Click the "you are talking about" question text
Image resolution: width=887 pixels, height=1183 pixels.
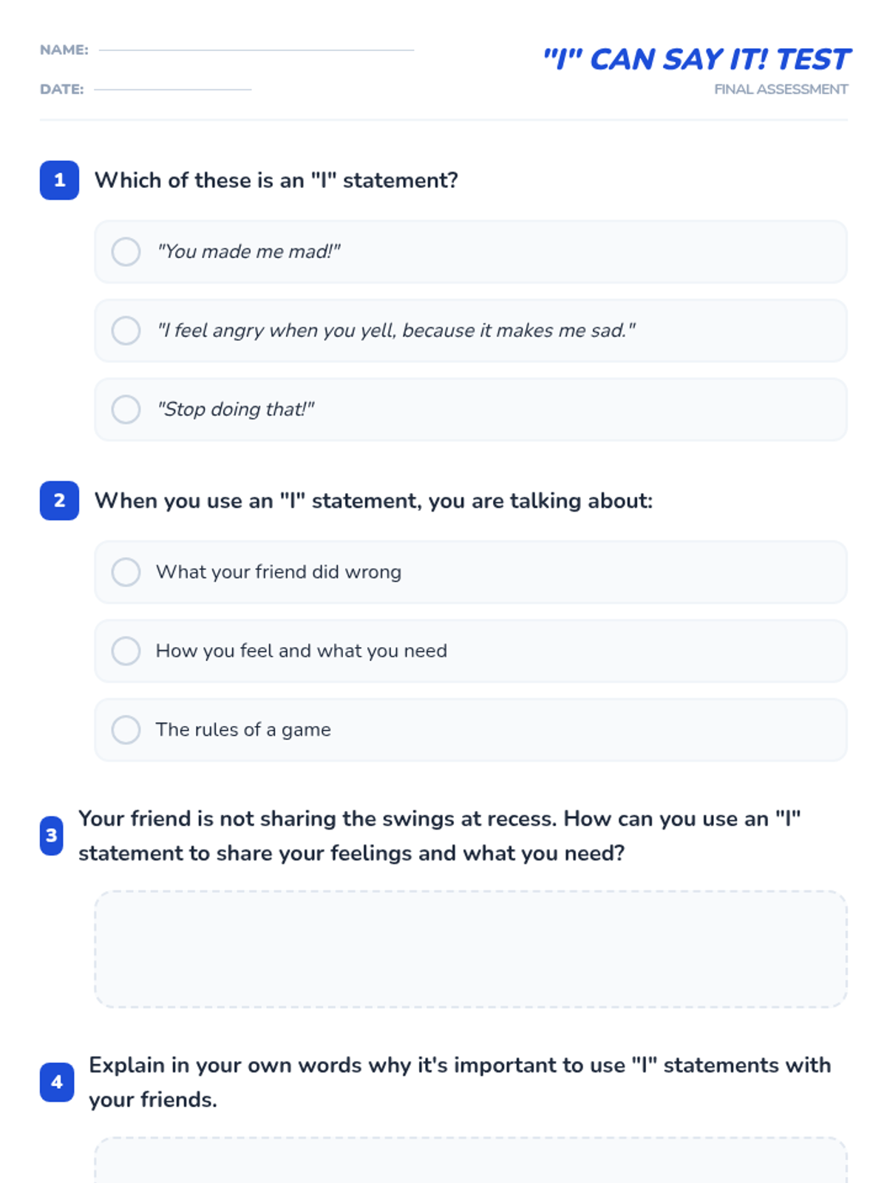374,501
